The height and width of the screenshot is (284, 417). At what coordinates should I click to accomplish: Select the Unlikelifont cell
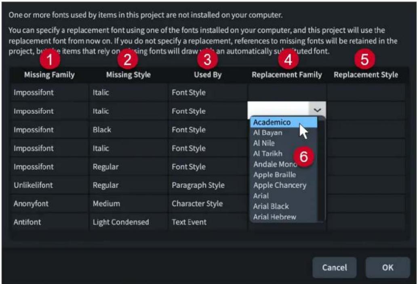pos(50,185)
